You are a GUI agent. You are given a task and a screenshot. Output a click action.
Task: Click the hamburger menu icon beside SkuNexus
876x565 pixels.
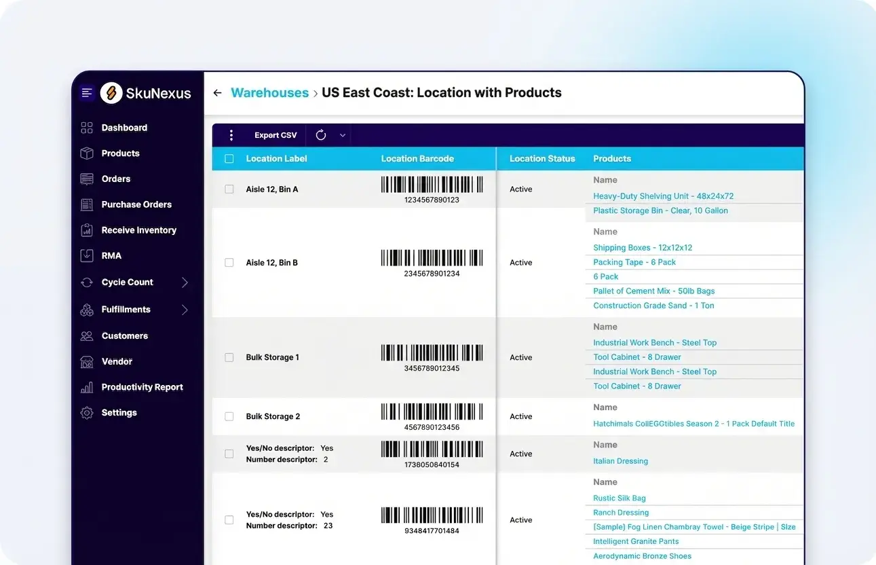click(87, 93)
